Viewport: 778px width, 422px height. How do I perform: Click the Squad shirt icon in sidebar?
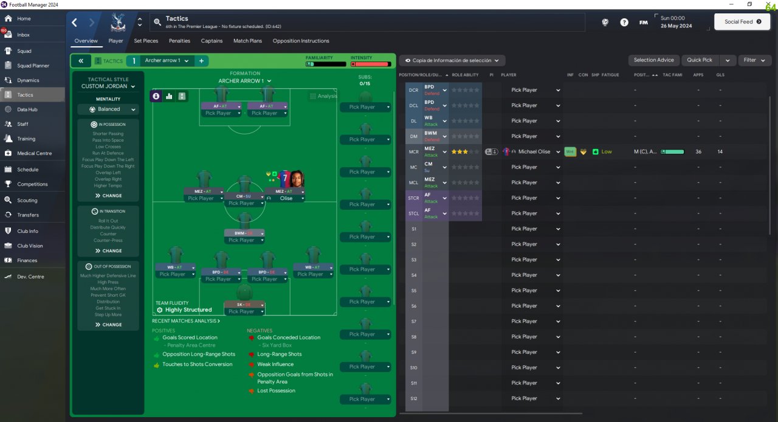point(8,51)
